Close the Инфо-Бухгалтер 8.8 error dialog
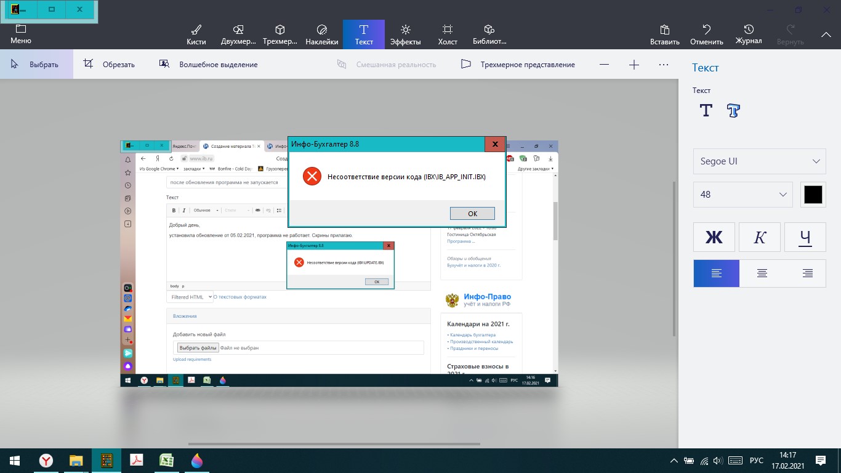Viewport: 841px width, 473px height. 495,144
